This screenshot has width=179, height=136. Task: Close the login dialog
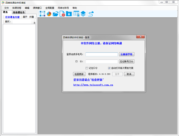click(141, 37)
